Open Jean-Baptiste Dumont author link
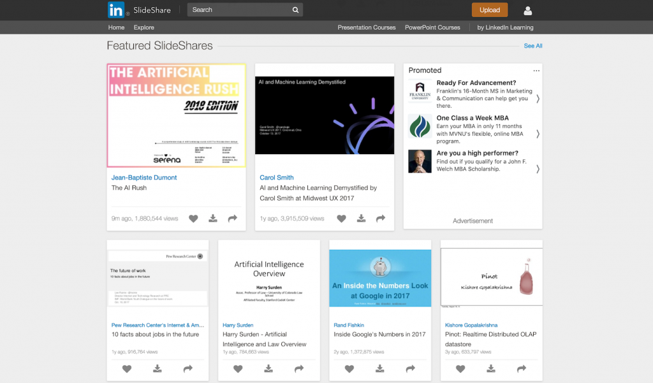This screenshot has width=653, height=383. click(144, 177)
